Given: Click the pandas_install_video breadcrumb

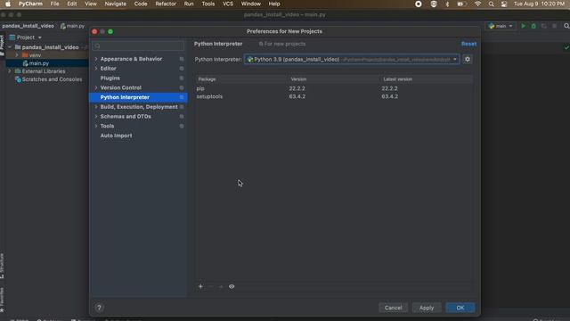Looking at the screenshot, I should 28,26.
